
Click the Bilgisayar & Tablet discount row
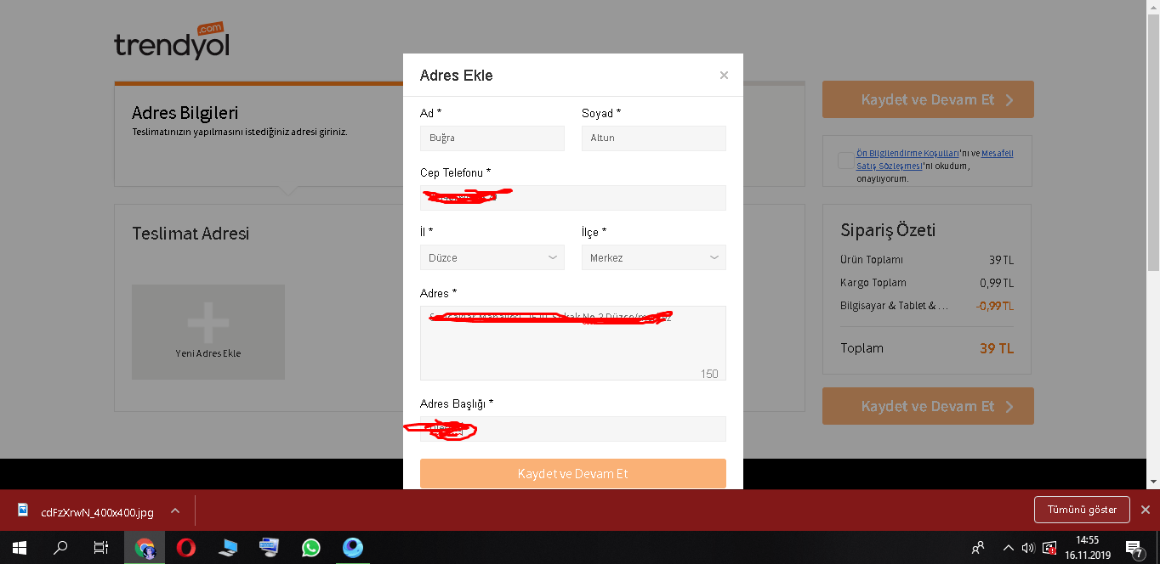point(927,306)
